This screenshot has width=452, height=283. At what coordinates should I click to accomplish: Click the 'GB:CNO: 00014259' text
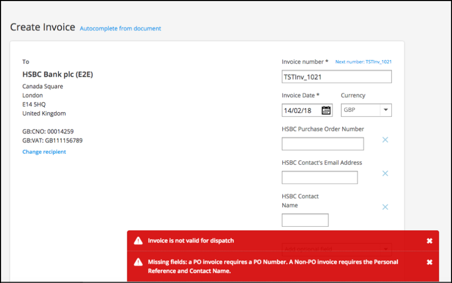(x=48, y=131)
